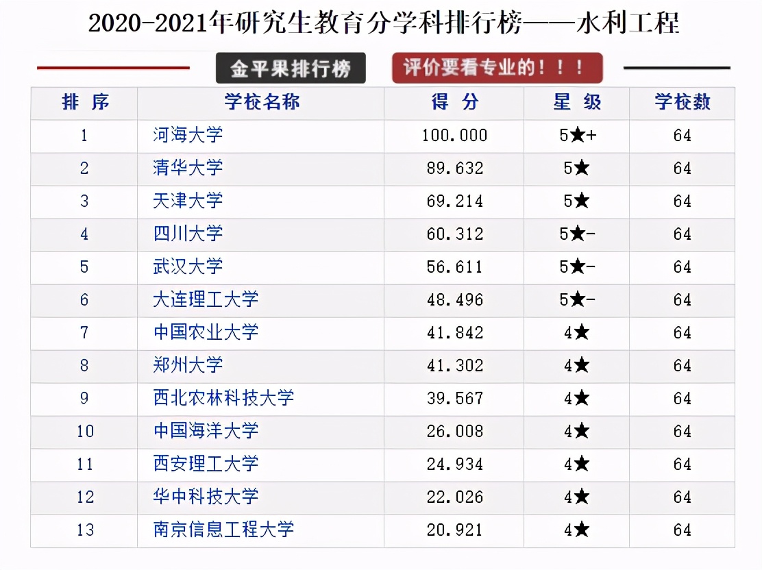The width and height of the screenshot is (762, 570).
Task: Select the 学校名称 column header
Action: coord(262,103)
